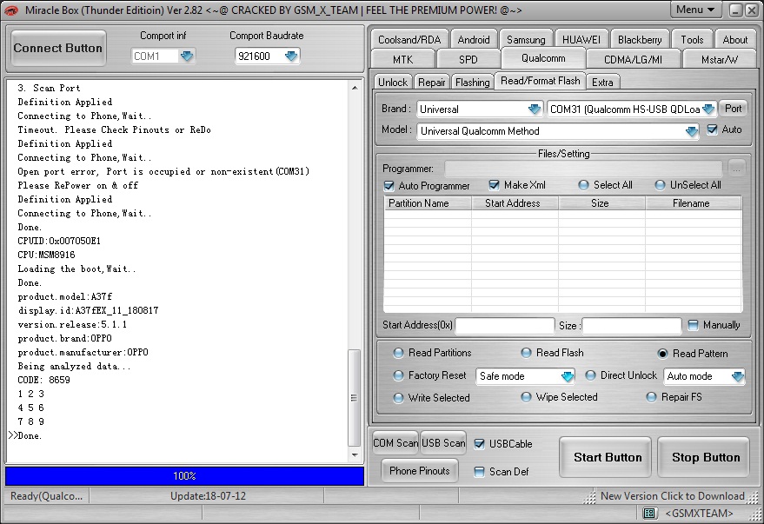The width and height of the screenshot is (764, 524).
Task: Toggle the Auto Programmer checkbox
Action: tap(389, 186)
